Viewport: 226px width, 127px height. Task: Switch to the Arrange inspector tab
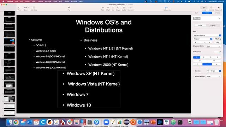218,13
